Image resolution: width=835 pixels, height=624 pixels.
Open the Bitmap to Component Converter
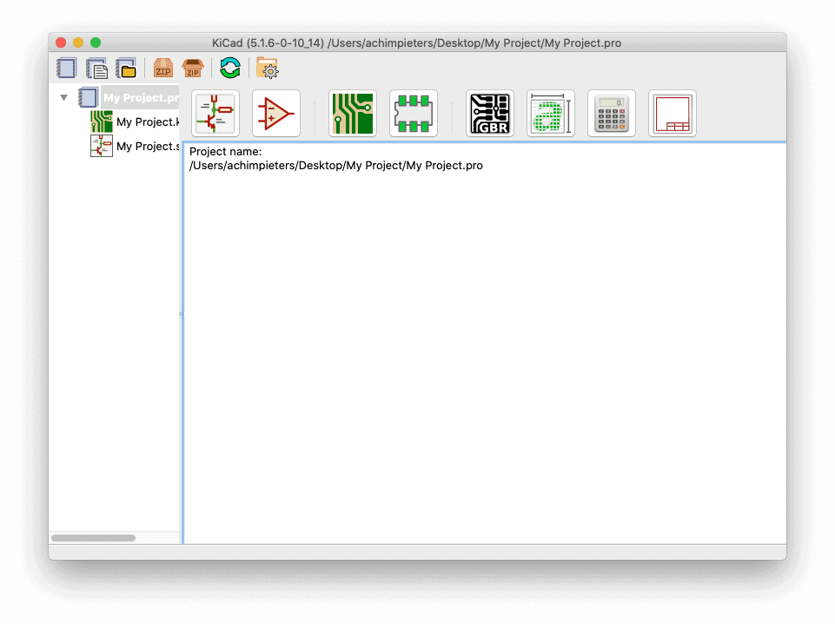[551, 114]
